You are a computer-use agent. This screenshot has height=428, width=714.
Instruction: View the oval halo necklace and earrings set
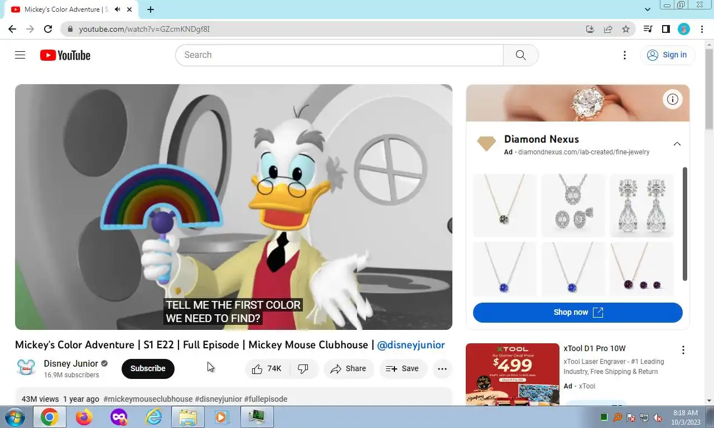[x=573, y=206]
